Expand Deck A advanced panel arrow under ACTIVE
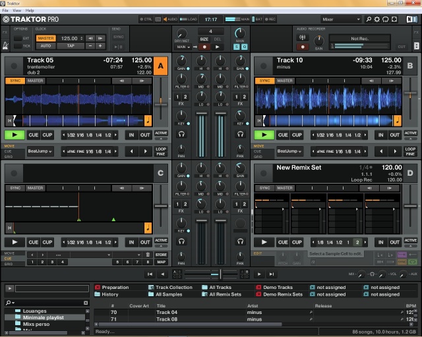 [x=161, y=139]
